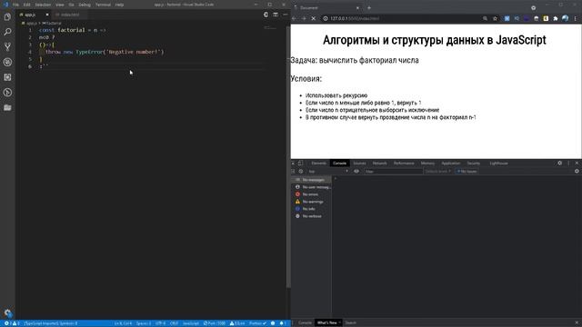
Task: Select language mode JavaScript in status bar
Action: [x=191, y=323]
